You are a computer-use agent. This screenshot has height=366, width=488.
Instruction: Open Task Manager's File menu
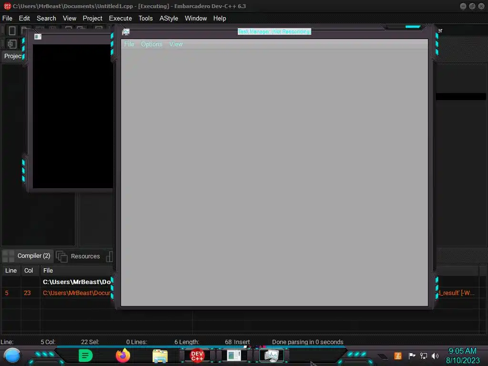click(x=129, y=44)
